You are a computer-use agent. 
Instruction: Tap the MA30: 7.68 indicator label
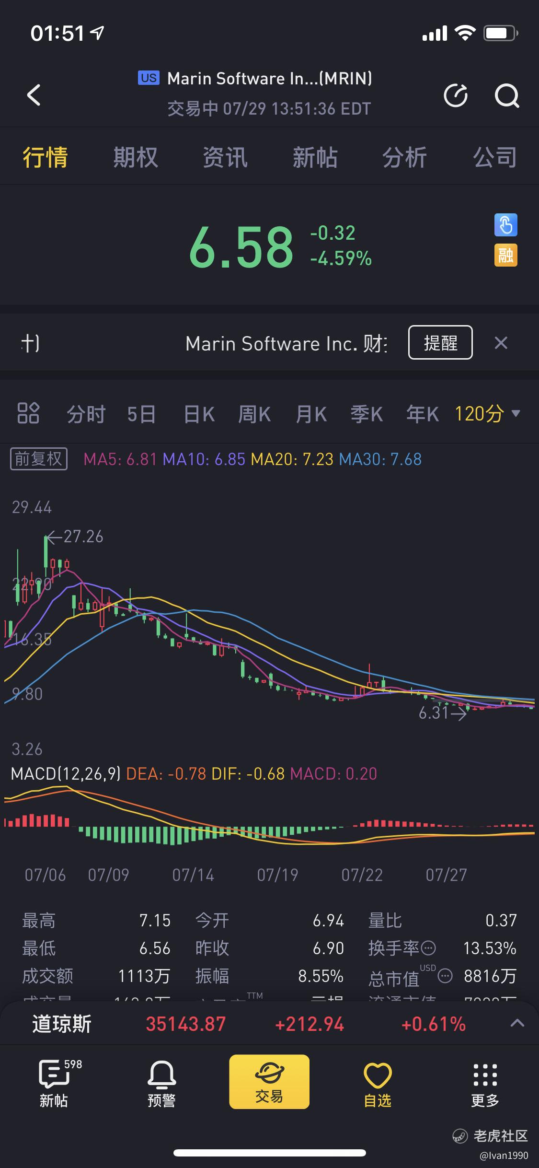[380, 459]
